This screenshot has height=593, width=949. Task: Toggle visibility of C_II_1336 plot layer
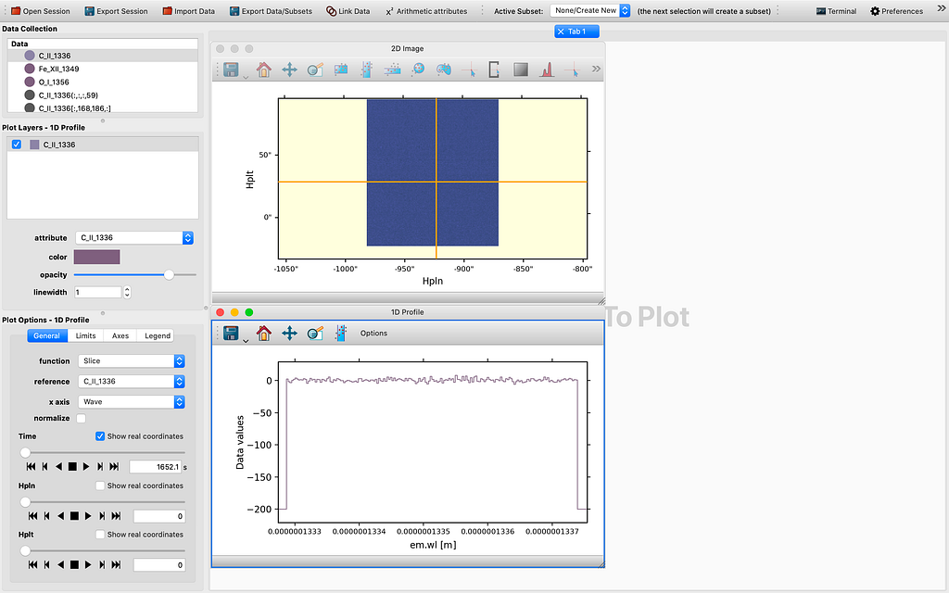17,145
